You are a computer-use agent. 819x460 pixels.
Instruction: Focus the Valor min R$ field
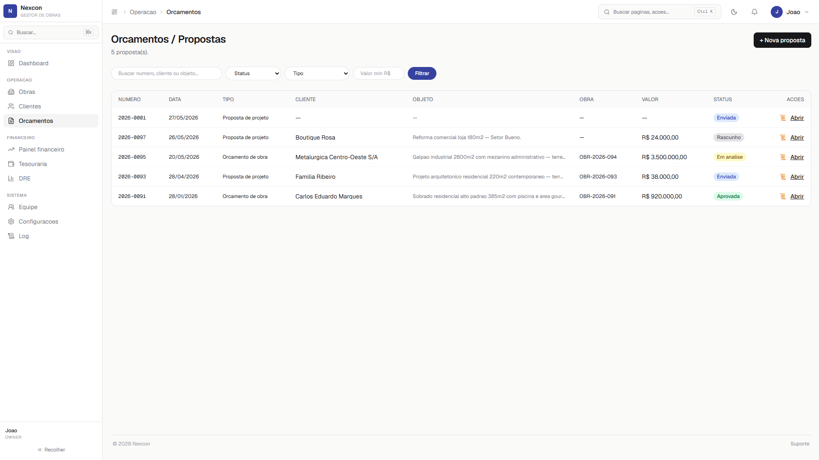[379, 73]
